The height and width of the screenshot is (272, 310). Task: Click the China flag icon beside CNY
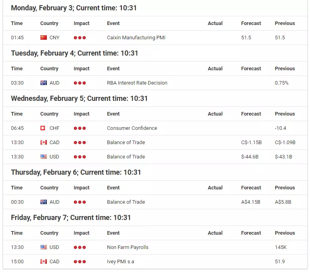(x=44, y=38)
